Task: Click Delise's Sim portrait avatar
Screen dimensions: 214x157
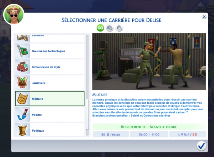Action: coord(14,14)
